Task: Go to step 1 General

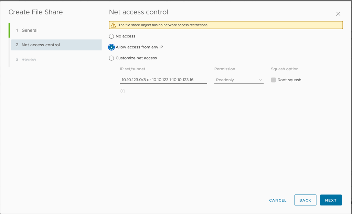Action: click(29, 31)
